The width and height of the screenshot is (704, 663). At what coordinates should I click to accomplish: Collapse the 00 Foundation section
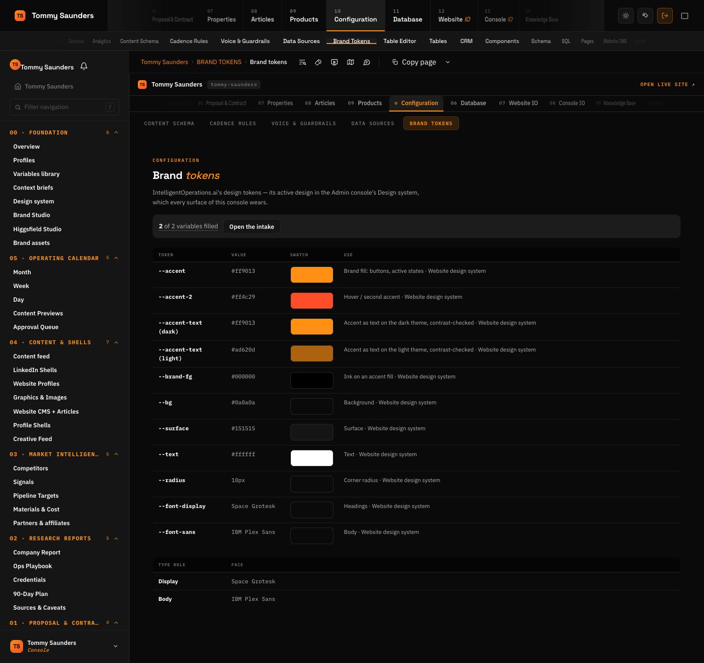click(x=116, y=133)
